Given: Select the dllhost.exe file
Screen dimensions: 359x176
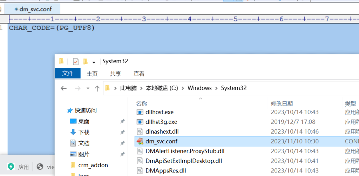Looking at the screenshot, I should click(x=160, y=112).
